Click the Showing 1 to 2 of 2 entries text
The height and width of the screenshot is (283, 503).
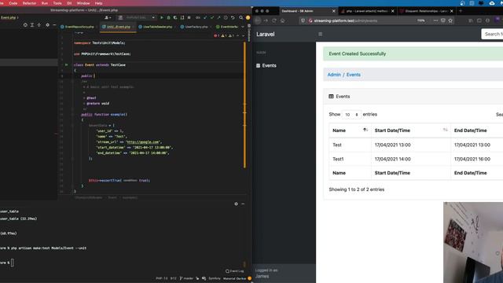tap(356, 189)
